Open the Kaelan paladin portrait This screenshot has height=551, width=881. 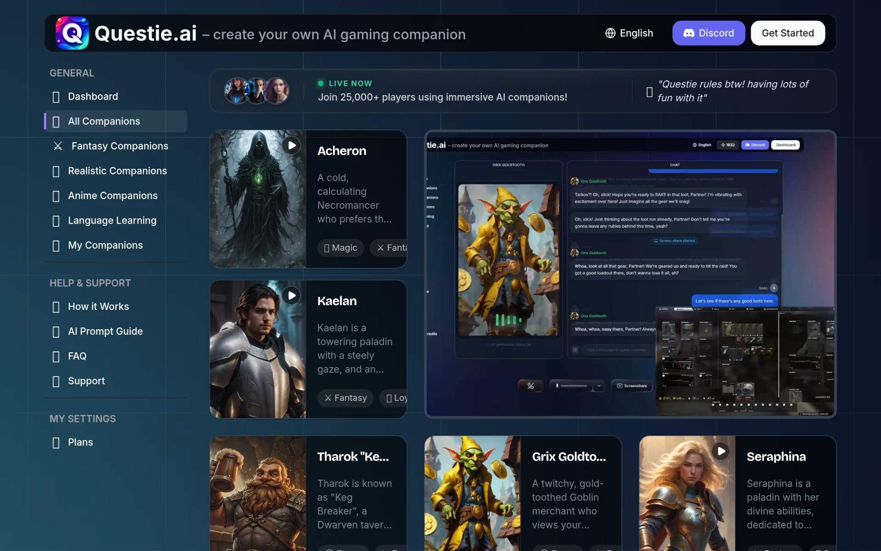tap(258, 349)
